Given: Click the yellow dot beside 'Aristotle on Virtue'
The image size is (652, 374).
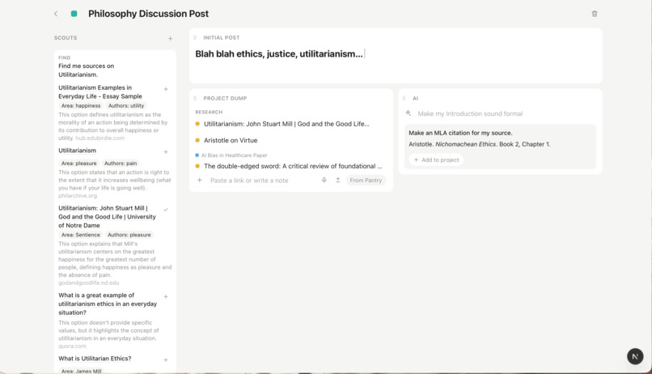Looking at the screenshot, I should coord(197,140).
